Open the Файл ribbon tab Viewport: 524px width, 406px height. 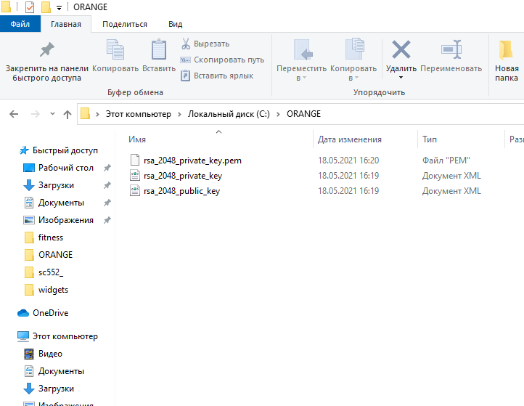coord(20,24)
